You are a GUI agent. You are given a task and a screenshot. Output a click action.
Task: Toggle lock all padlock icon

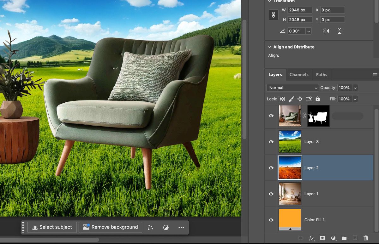(318, 99)
